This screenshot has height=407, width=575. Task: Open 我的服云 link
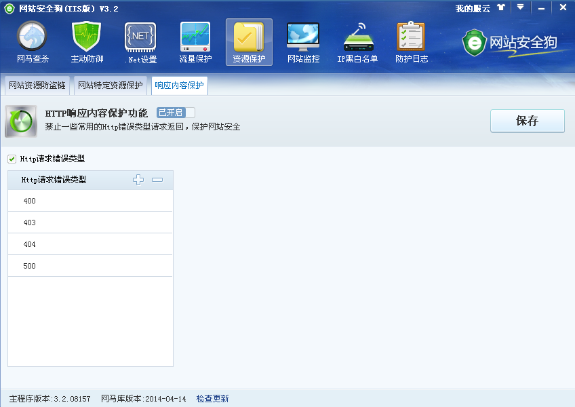click(473, 8)
